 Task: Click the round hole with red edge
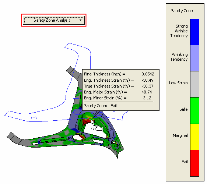79,138
